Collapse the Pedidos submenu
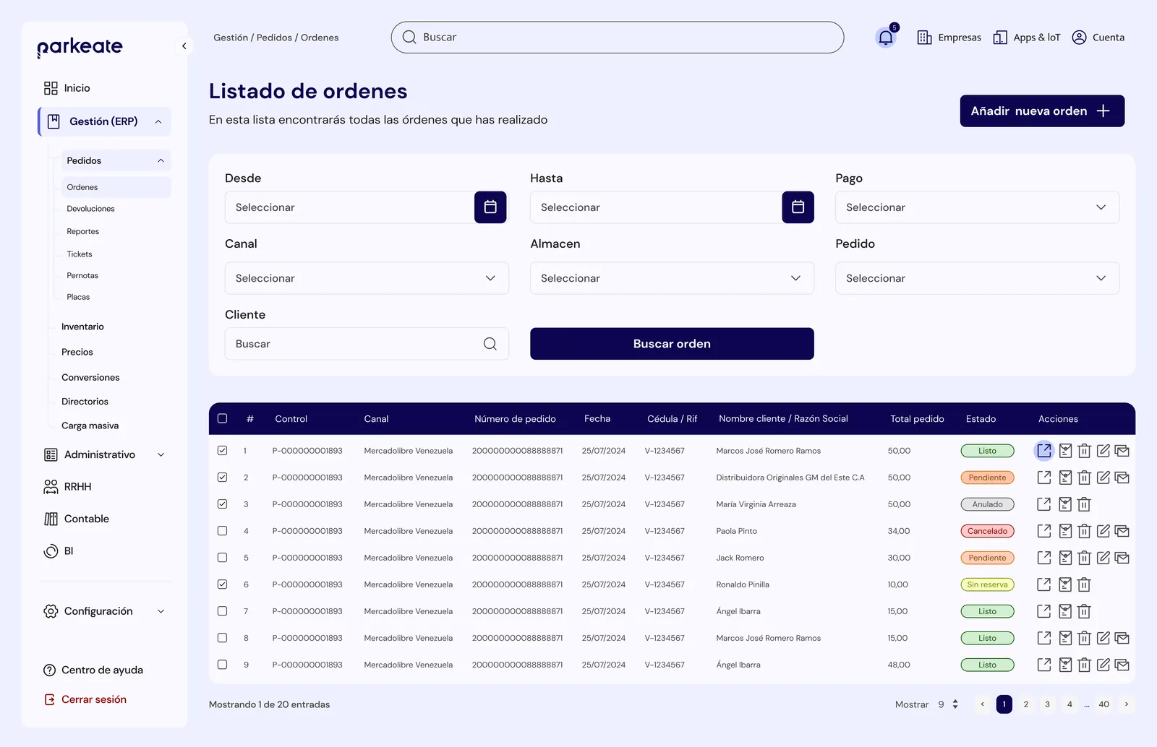This screenshot has height=747, width=1157. click(x=161, y=160)
